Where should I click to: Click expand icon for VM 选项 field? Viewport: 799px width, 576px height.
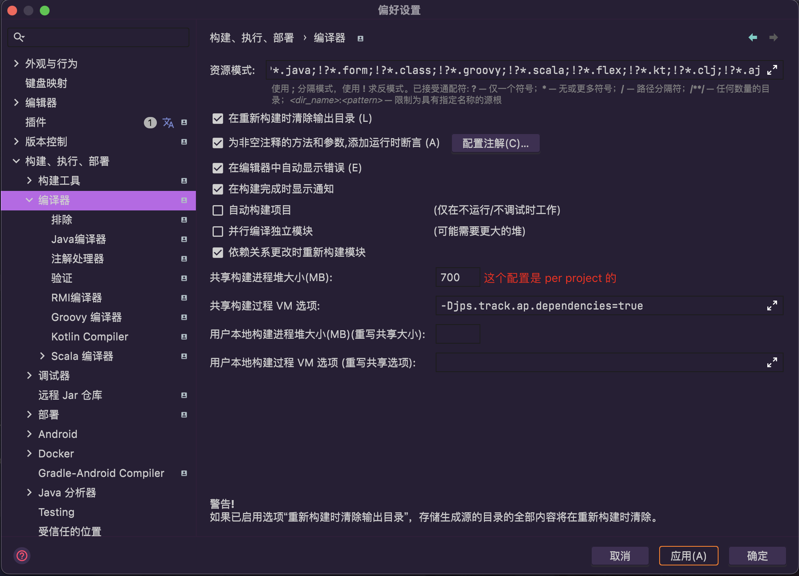(772, 306)
